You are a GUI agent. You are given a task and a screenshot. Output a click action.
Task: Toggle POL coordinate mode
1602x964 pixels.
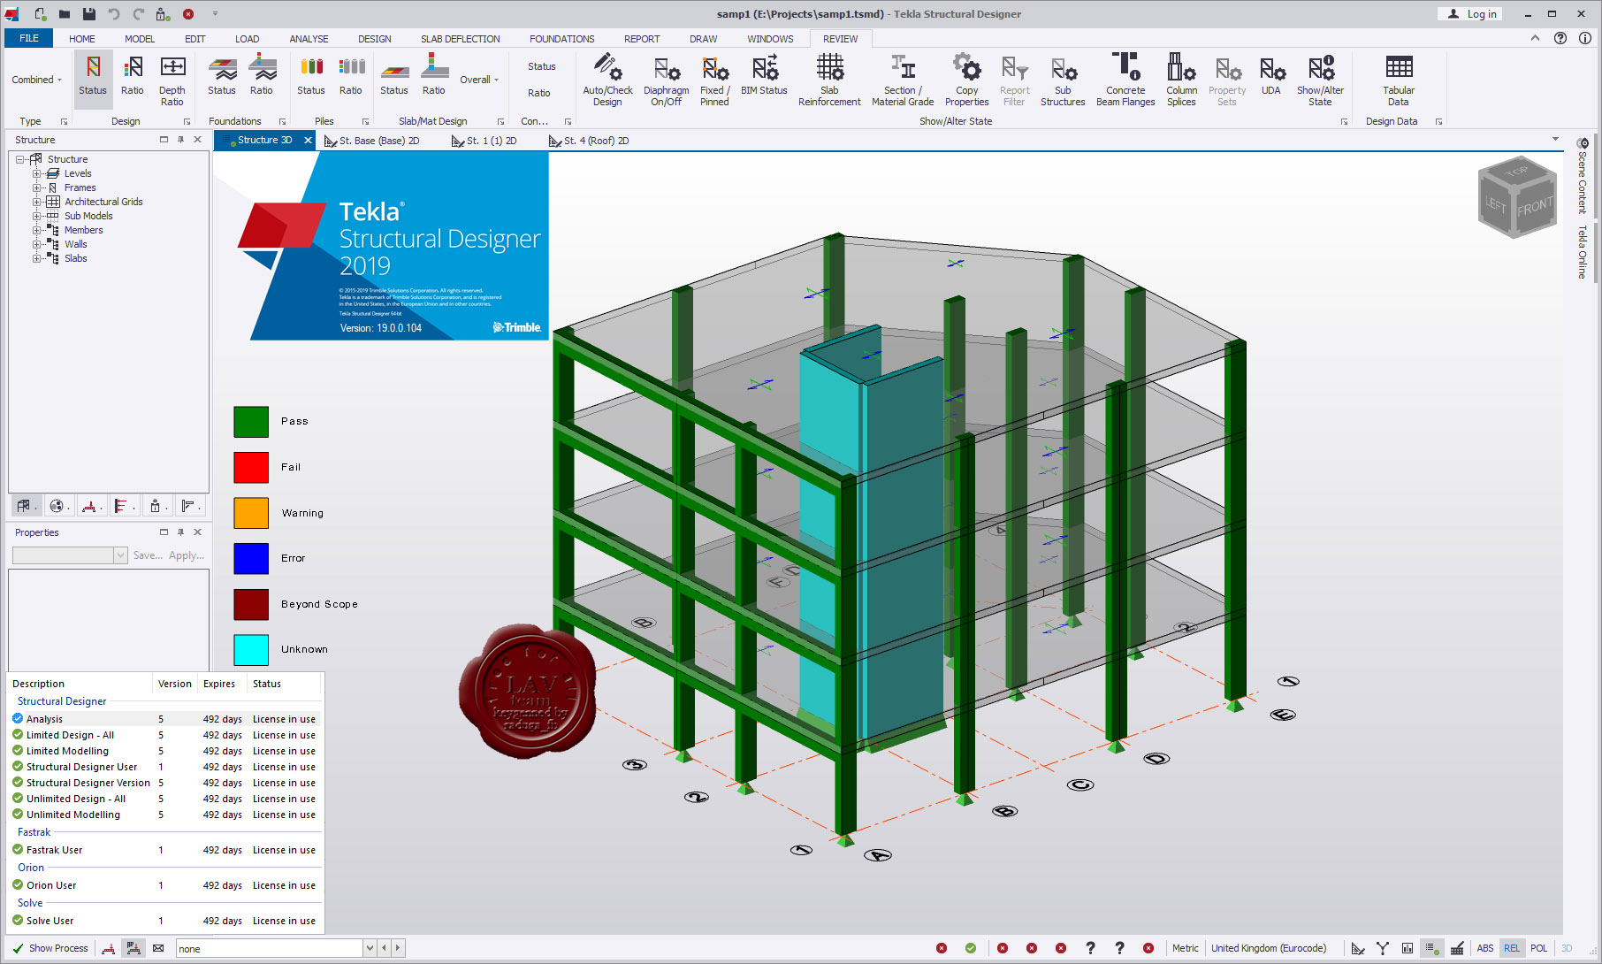coord(1539,948)
